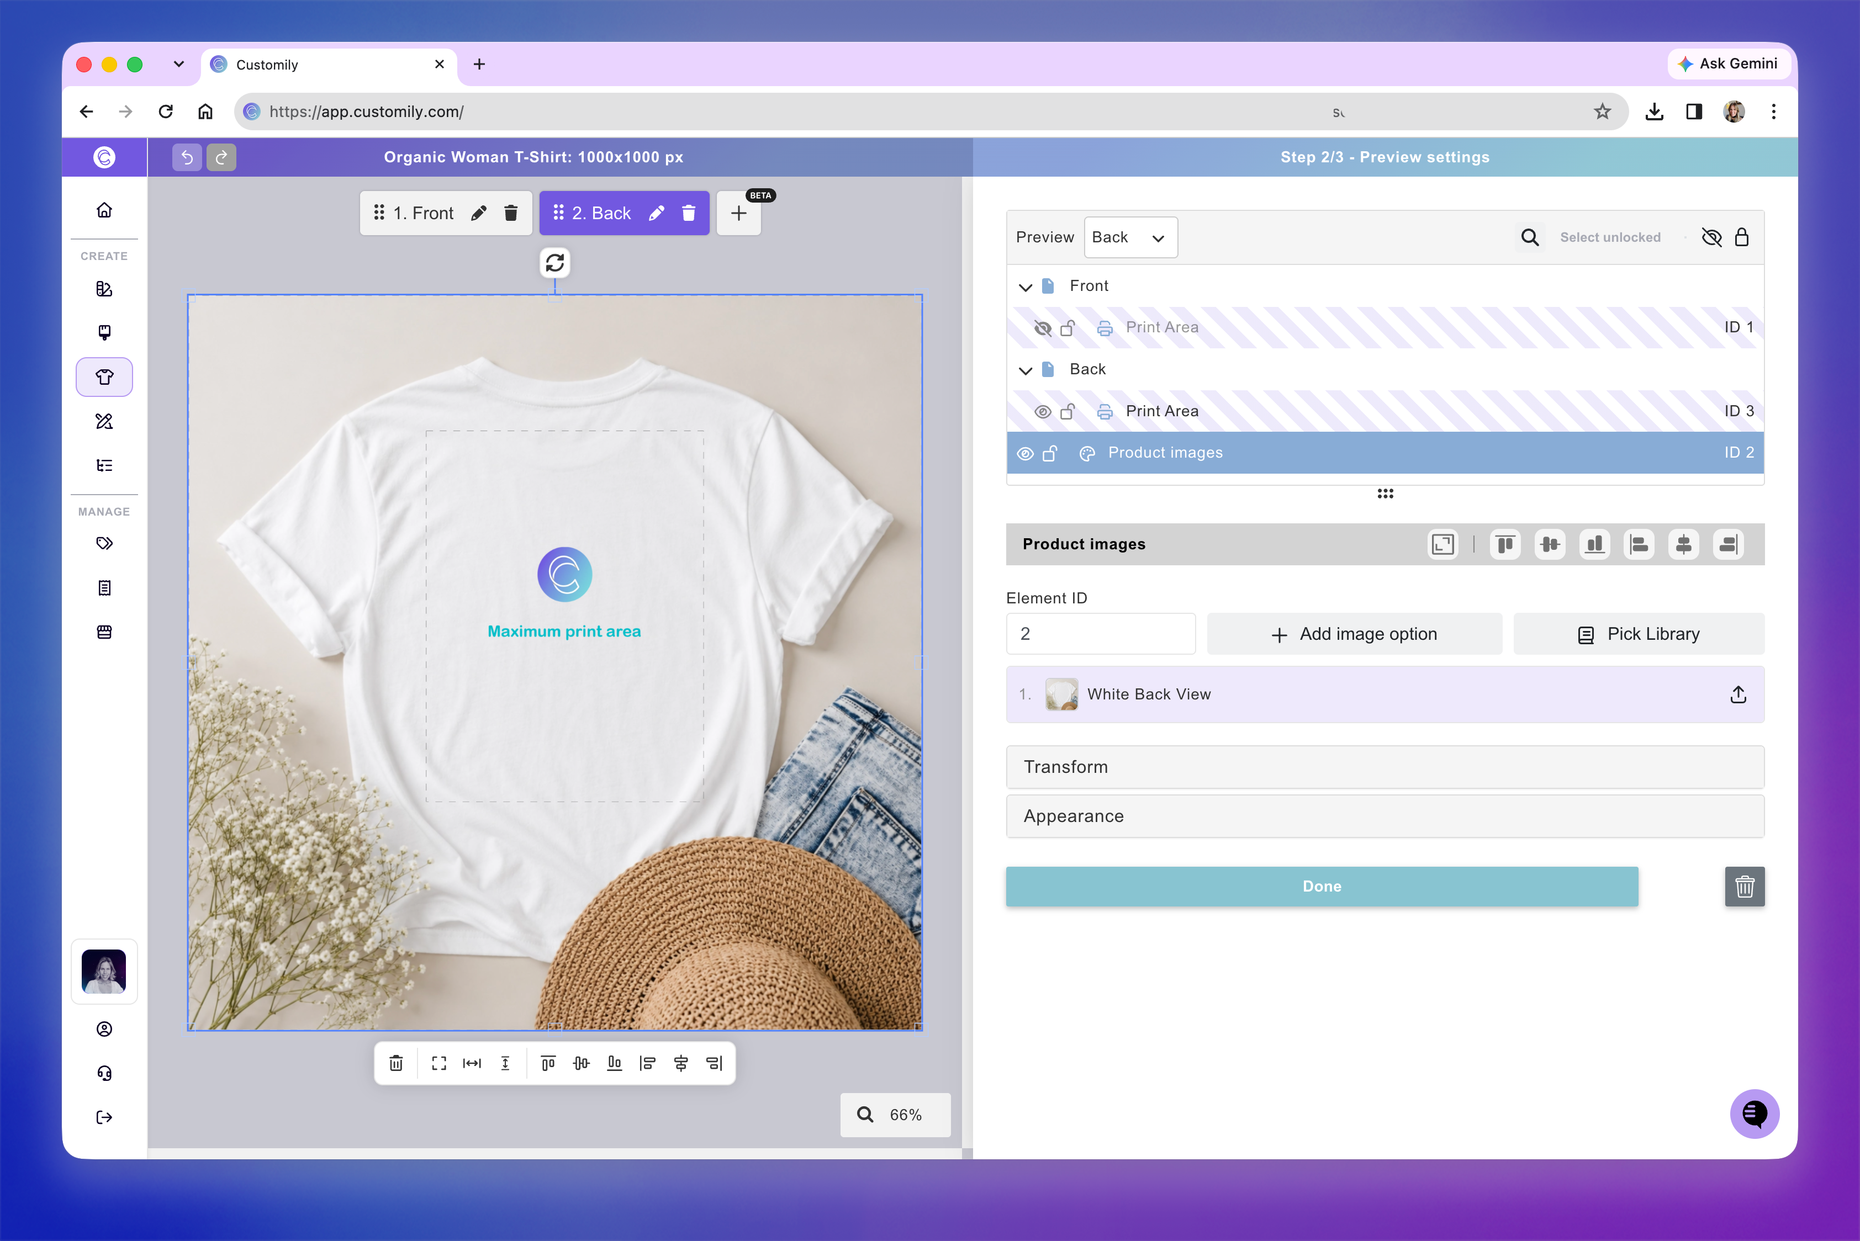Show the hidden Front Print Area layer
This screenshot has height=1241, width=1860.
click(x=1043, y=328)
